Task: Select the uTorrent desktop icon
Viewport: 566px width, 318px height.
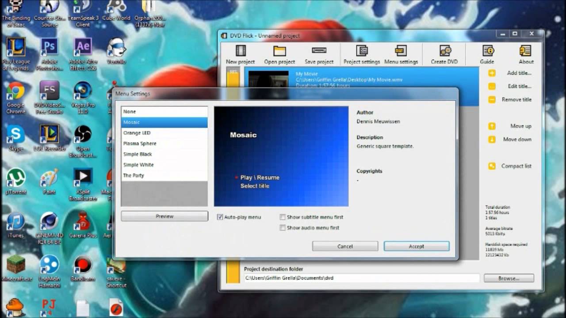Action: tap(16, 182)
